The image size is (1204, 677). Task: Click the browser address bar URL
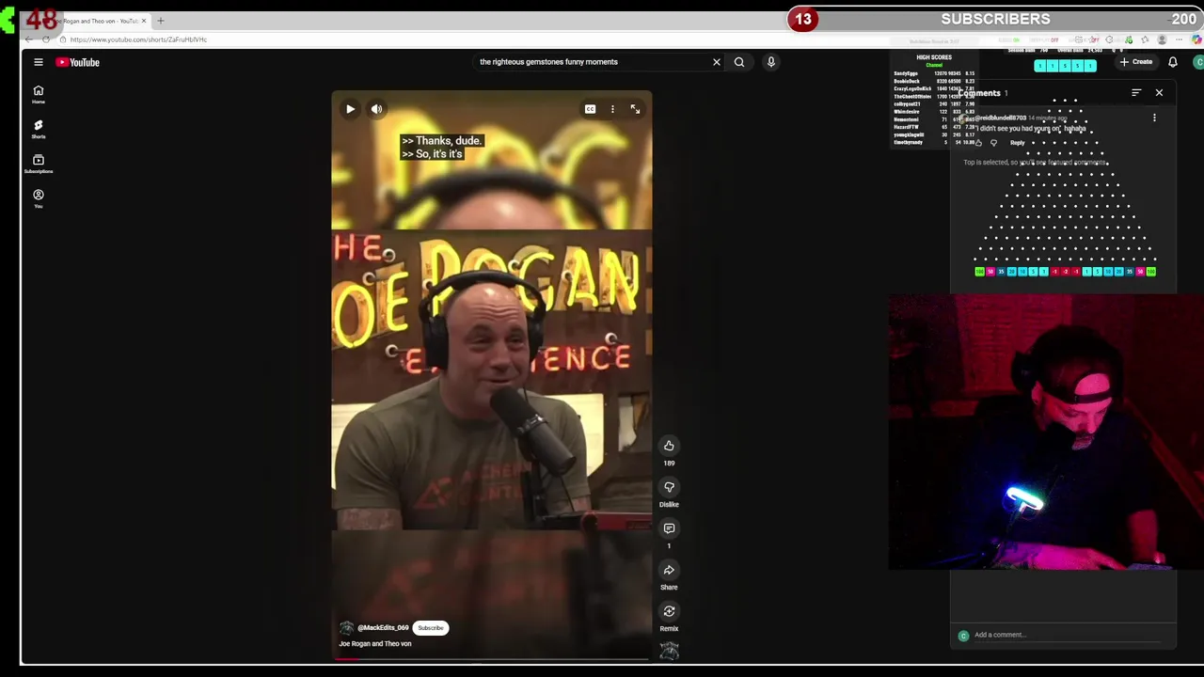pos(137,39)
